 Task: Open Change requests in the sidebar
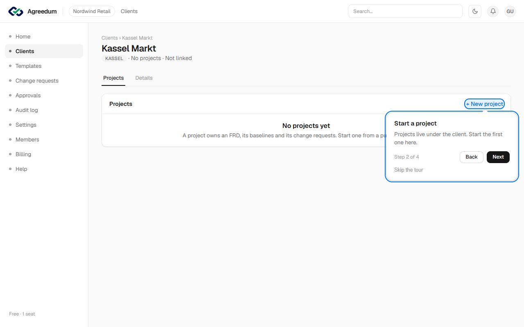44,81
